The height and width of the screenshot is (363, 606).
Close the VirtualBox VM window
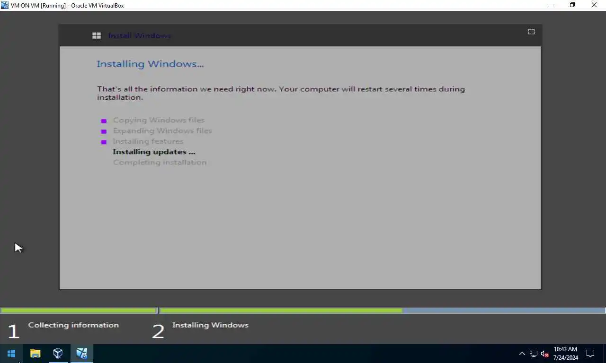(x=594, y=5)
